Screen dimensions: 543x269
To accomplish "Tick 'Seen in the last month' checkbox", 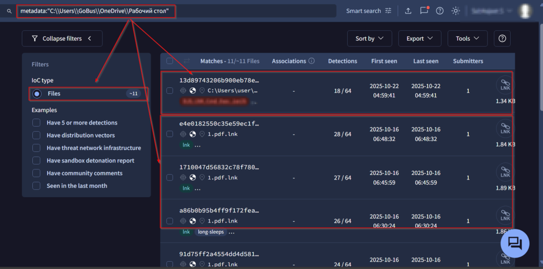I will point(37,186).
